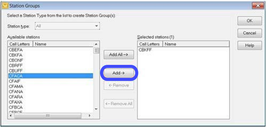The image size is (266, 127).
Task: Open Help for Station Groups
Action: point(250,45)
